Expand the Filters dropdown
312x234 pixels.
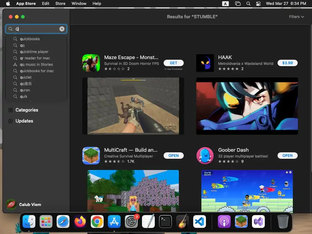[x=296, y=17]
